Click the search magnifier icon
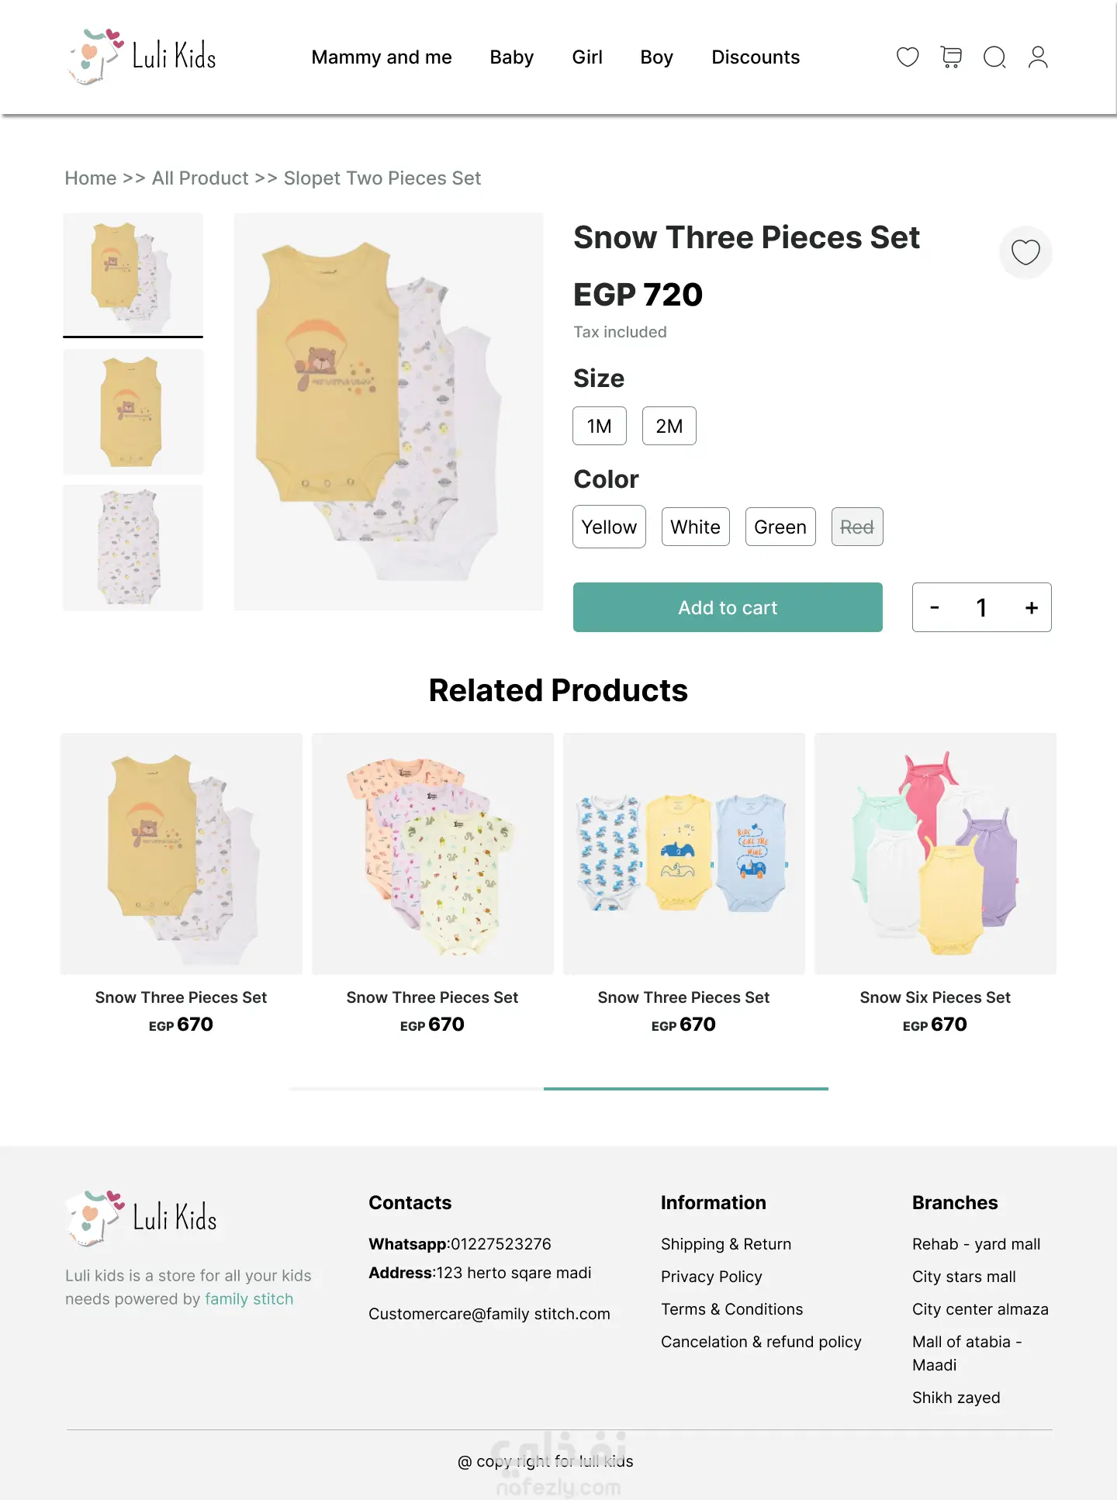Viewport: 1117px width, 1500px height. [994, 57]
